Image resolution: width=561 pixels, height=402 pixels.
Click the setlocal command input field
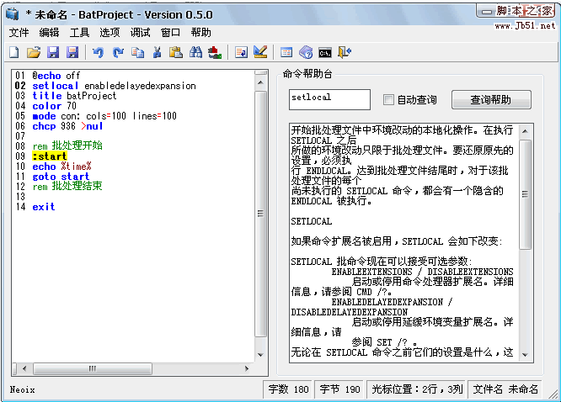click(x=329, y=99)
